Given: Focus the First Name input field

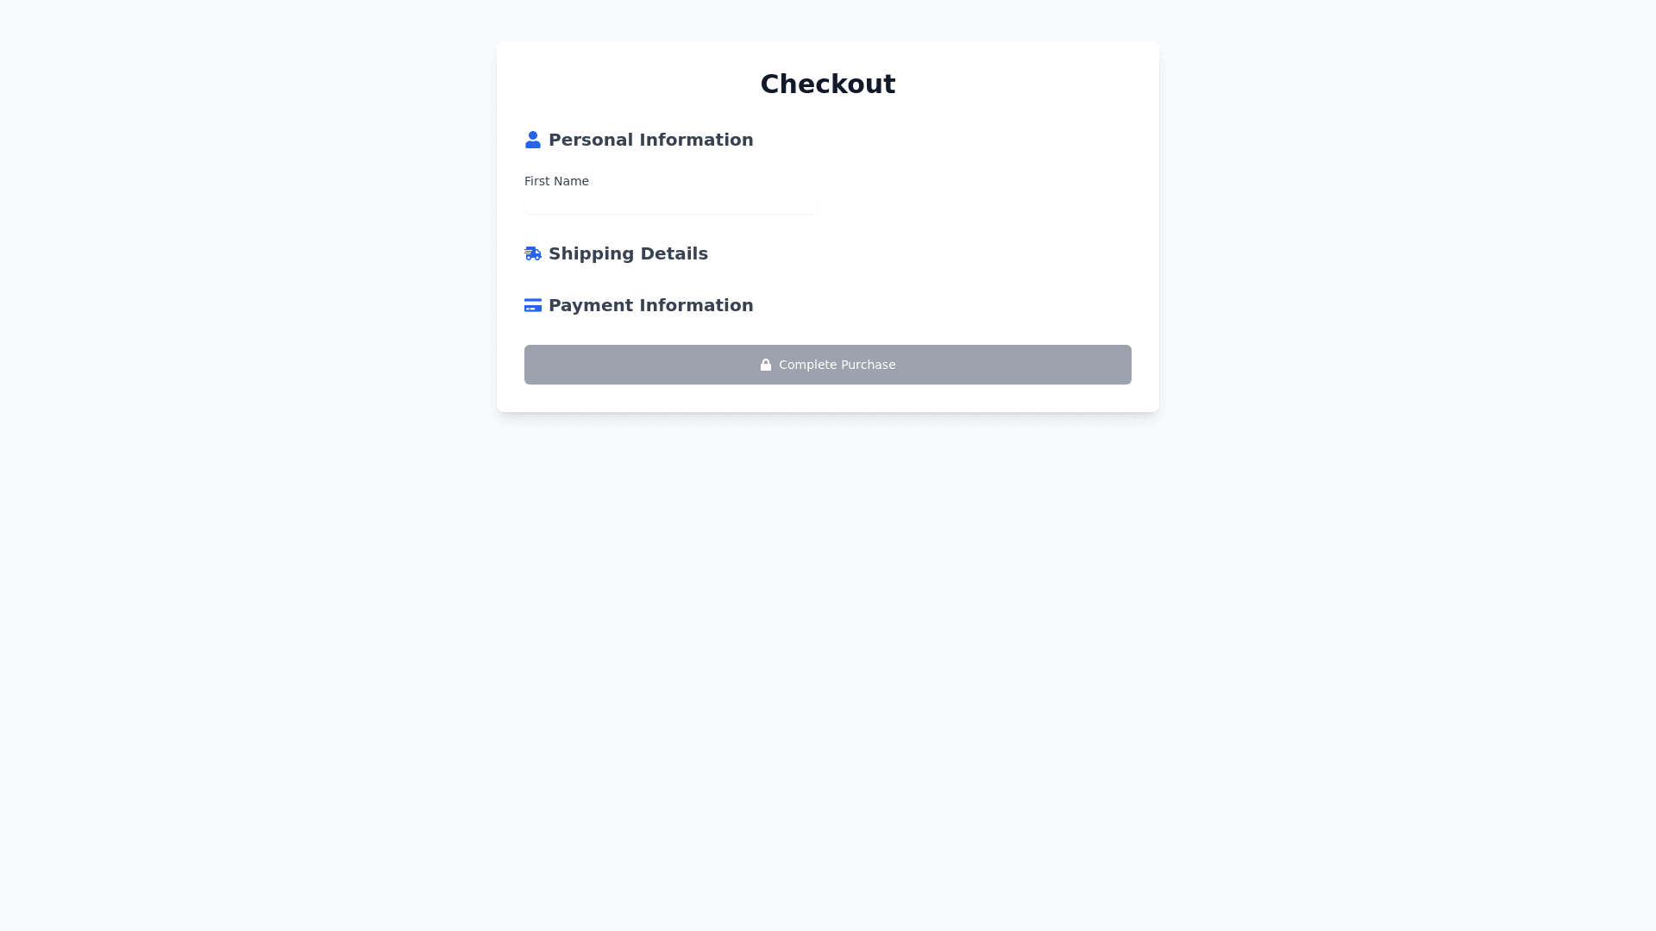Looking at the screenshot, I should 670,203.
